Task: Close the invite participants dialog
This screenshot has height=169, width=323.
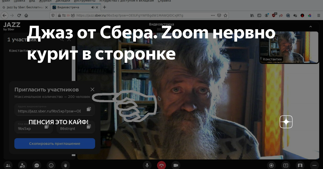Action: point(92,90)
